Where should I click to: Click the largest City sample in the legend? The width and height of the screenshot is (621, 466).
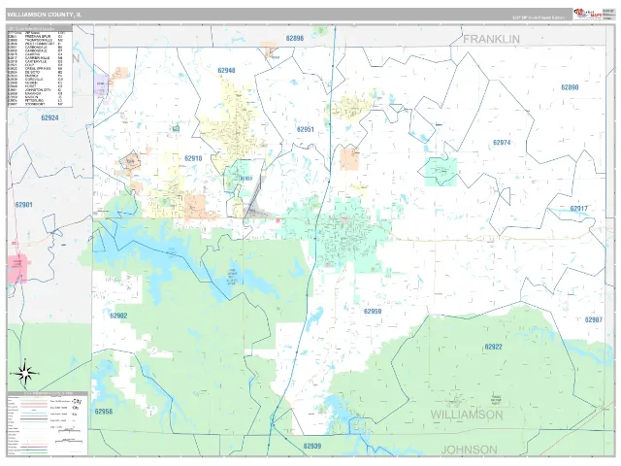click(x=77, y=401)
